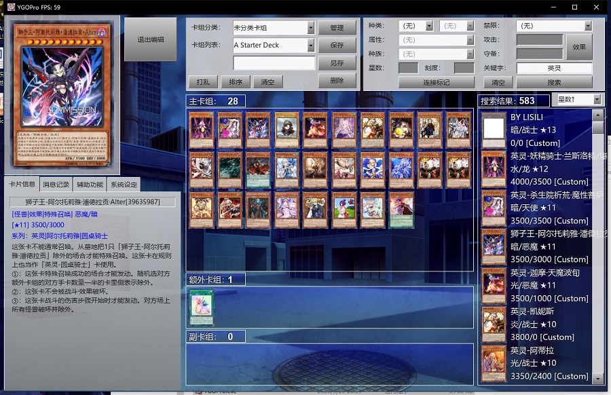Viewport: 611px width, 395px height.
Task: Switch to the 消息记录 tab
Action: (x=56, y=185)
